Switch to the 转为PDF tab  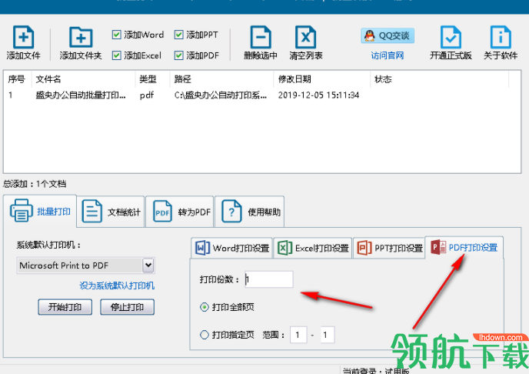pos(180,212)
